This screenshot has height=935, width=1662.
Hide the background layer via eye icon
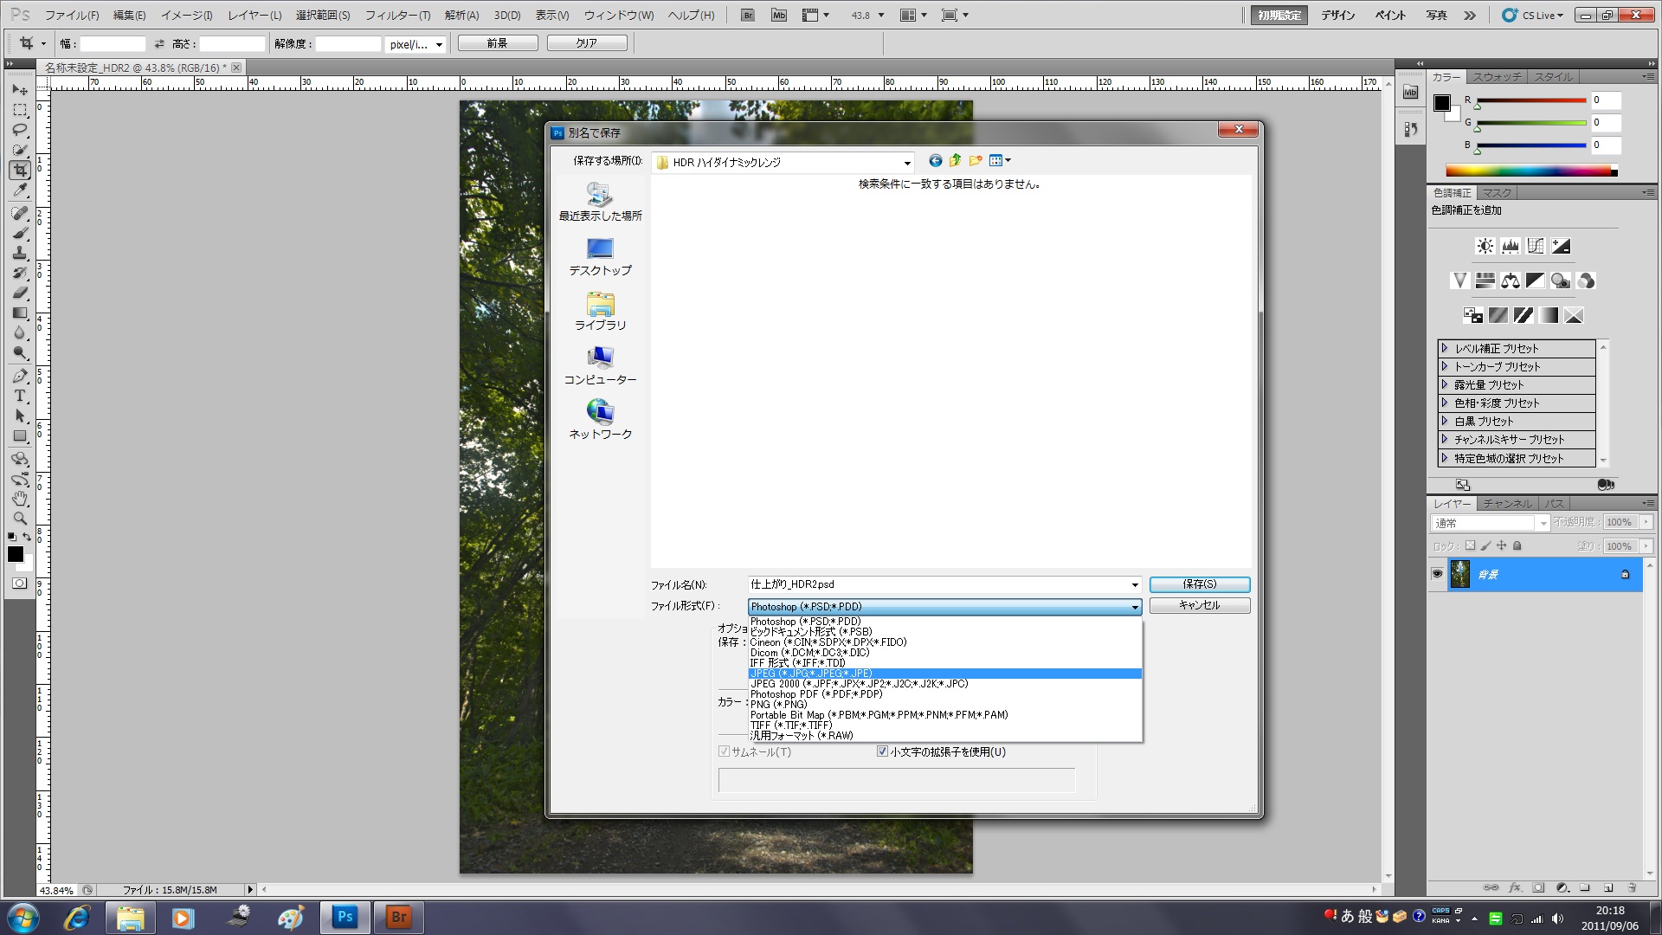tap(1437, 574)
